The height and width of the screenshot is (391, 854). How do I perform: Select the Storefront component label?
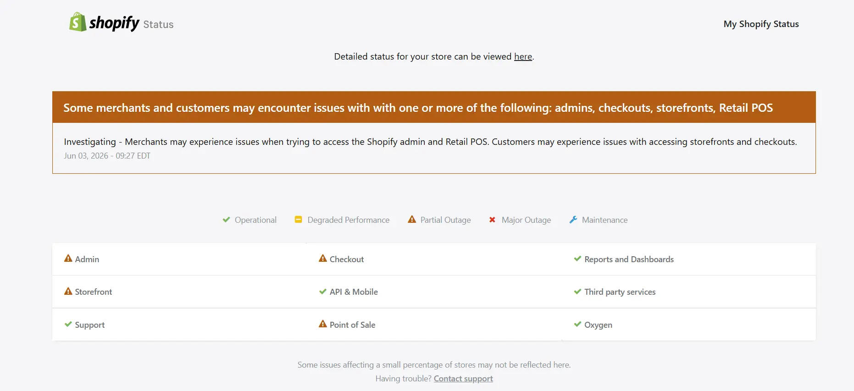(94, 292)
